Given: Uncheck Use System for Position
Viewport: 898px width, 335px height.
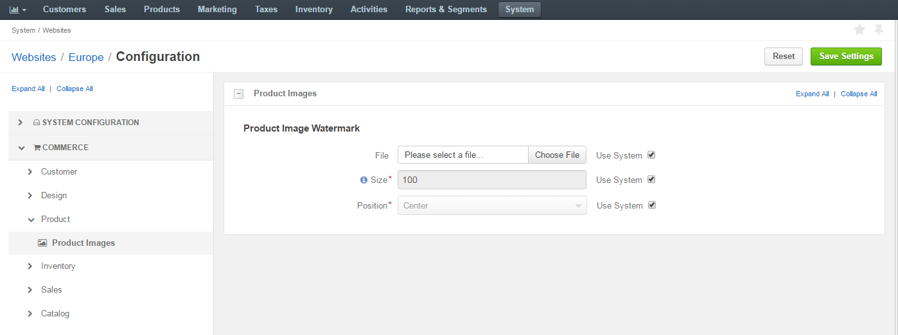Looking at the screenshot, I should (652, 205).
